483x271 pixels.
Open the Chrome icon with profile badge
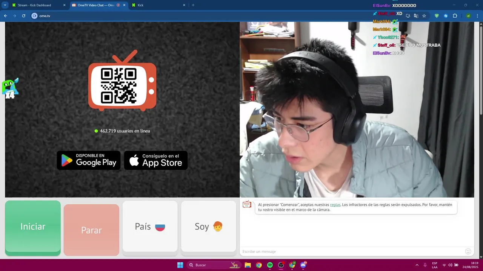pyautogui.click(x=292, y=265)
